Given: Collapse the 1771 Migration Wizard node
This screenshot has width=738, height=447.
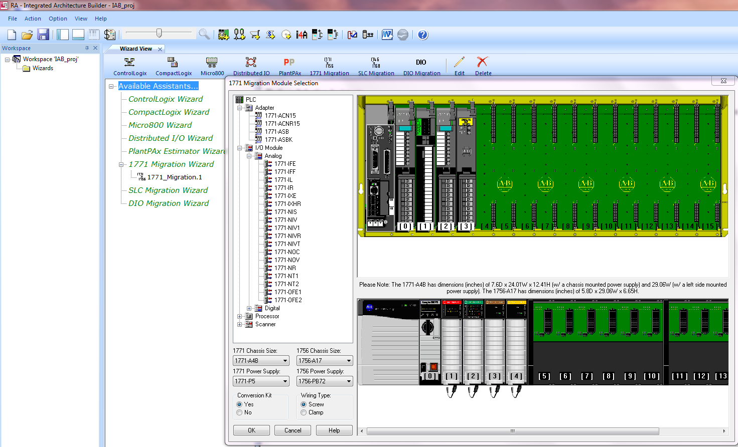Looking at the screenshot, I should [121, 164].
